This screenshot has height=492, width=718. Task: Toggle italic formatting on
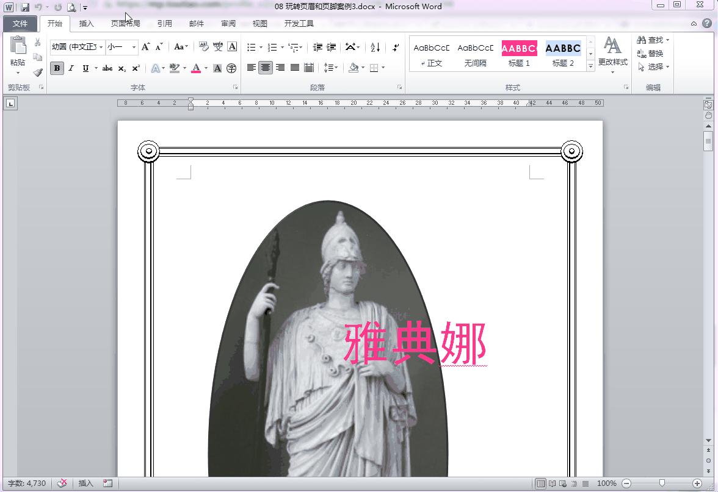(70, 68)
